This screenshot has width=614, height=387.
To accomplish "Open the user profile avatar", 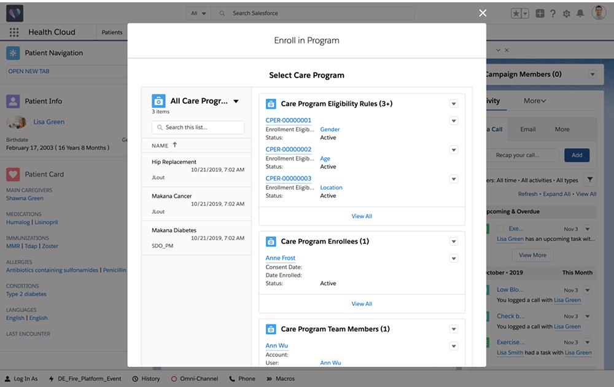I will [599, 12].
